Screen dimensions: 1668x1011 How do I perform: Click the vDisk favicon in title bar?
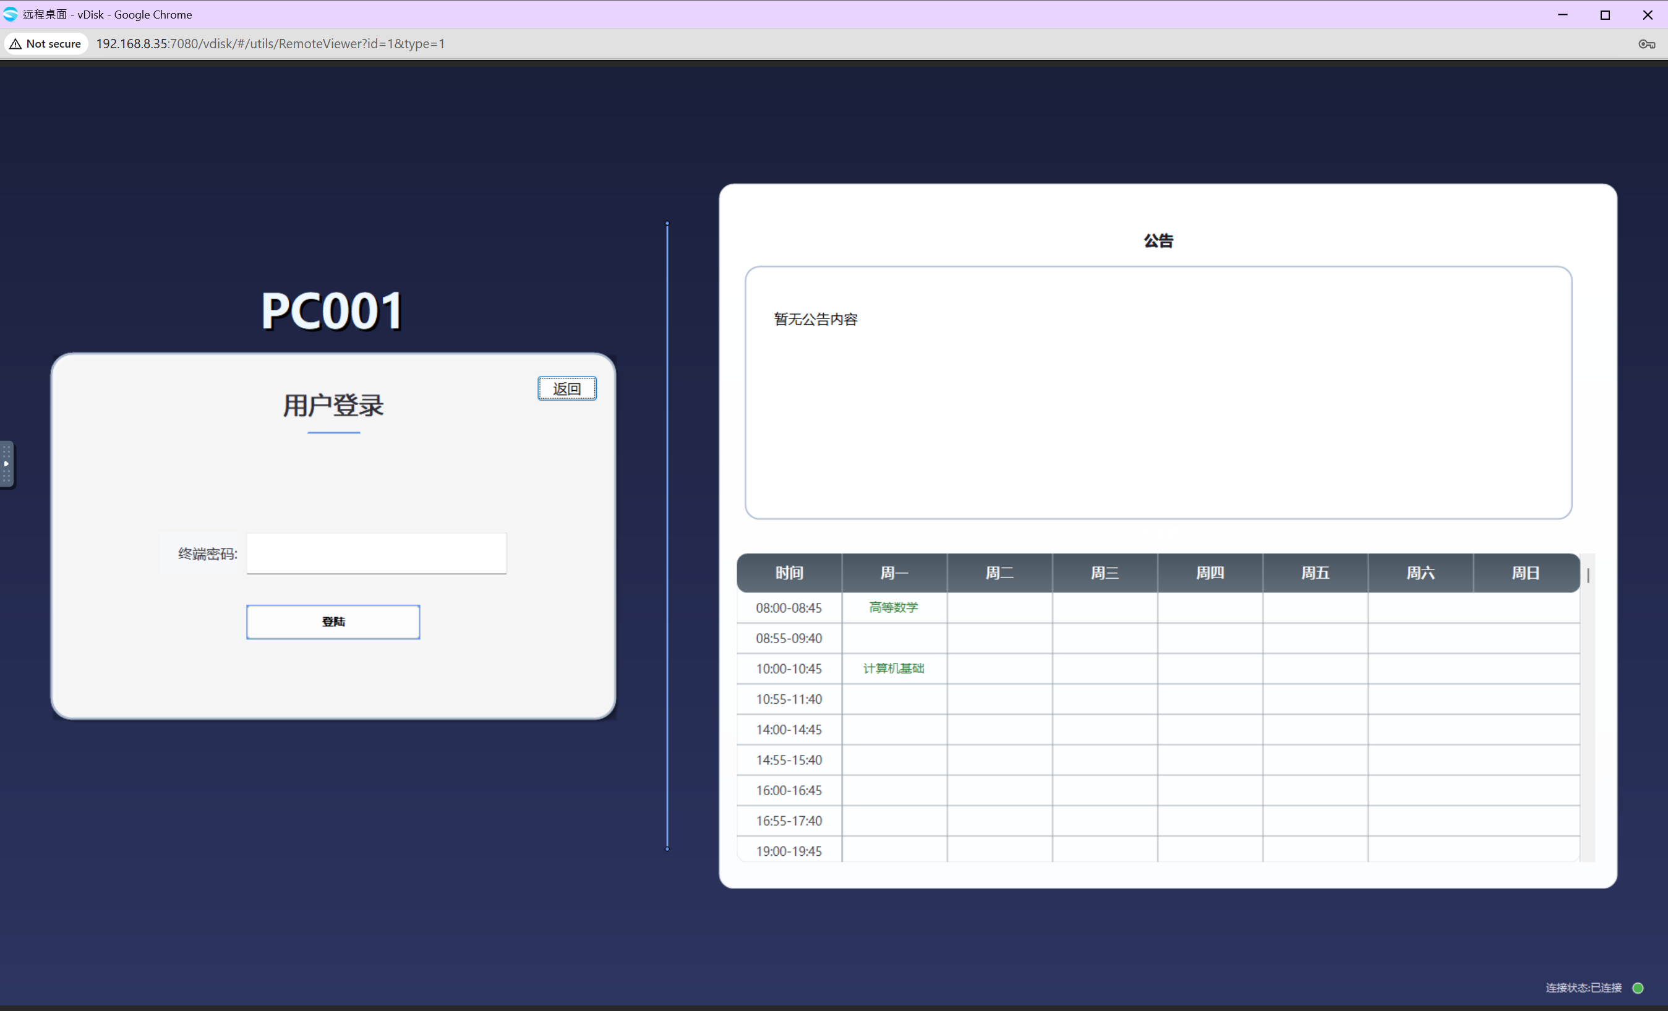coord(11,14)
